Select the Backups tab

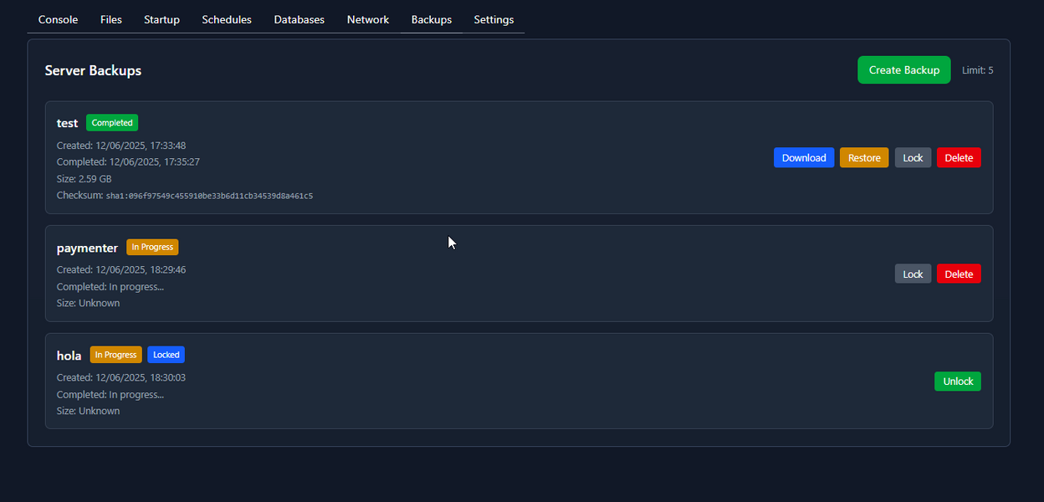[x=432, y=19]
